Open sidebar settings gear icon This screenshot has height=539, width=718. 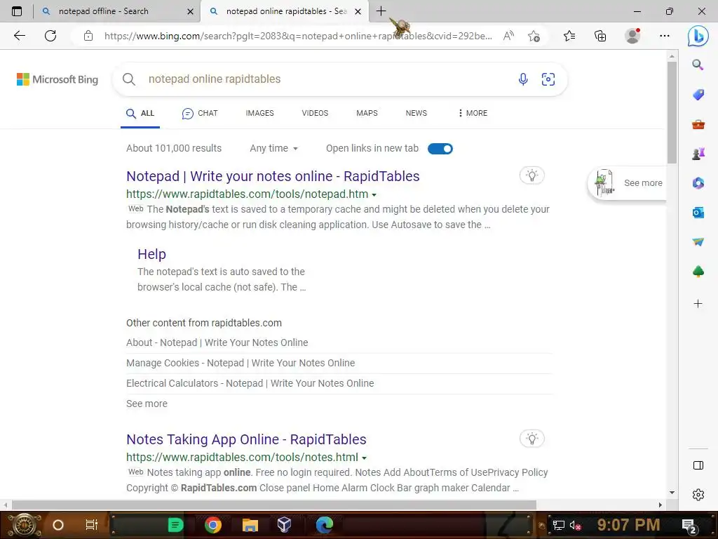[698, 495]
